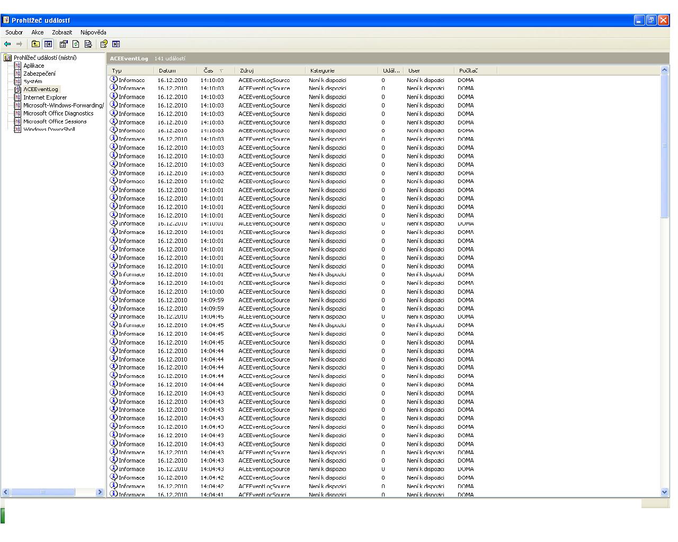
Task: Sort by the Datum column header
Action: (176, 70)
